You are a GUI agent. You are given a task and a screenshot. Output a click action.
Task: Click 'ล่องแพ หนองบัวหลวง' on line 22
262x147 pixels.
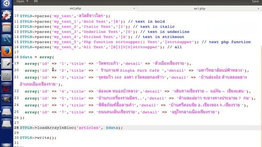click(118, 91)
